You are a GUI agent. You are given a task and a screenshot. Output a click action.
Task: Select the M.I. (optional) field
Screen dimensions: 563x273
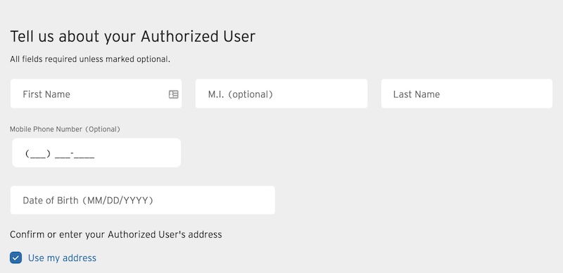[281, 94]
